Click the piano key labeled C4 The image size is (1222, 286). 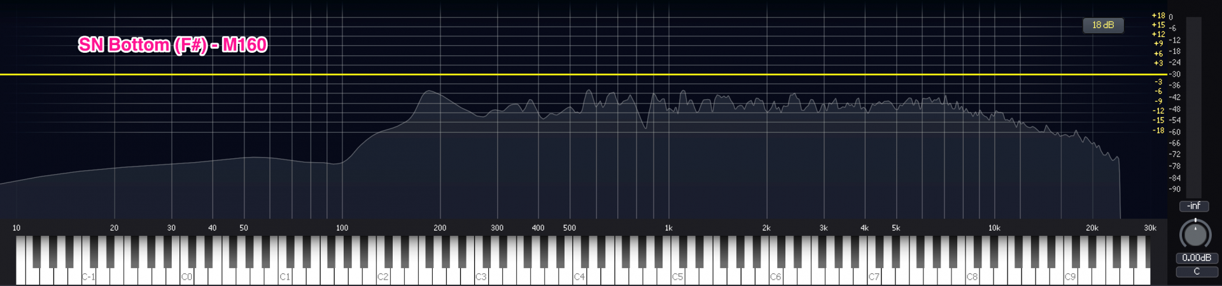(x=579, y=261)
